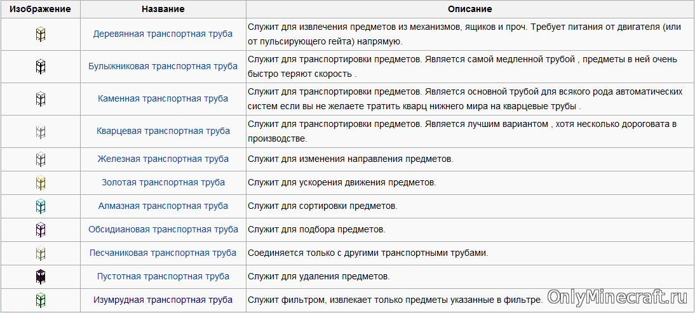Viewport: 695px width, 313px height.
Task: Go to Железная транспортная труба link
Action: tap(163, 159)
